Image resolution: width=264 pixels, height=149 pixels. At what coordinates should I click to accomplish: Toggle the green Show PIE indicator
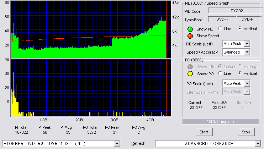[x=190, y=29]
